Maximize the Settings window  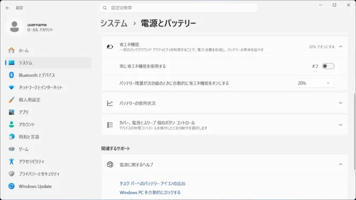coord(334,5)
